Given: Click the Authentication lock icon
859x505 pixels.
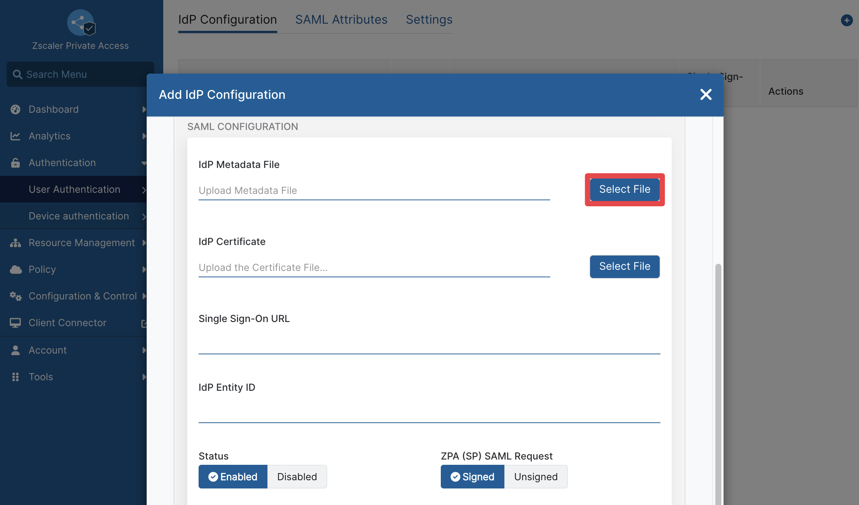Looking at the screenshot, I should click(x=15, y=163).
